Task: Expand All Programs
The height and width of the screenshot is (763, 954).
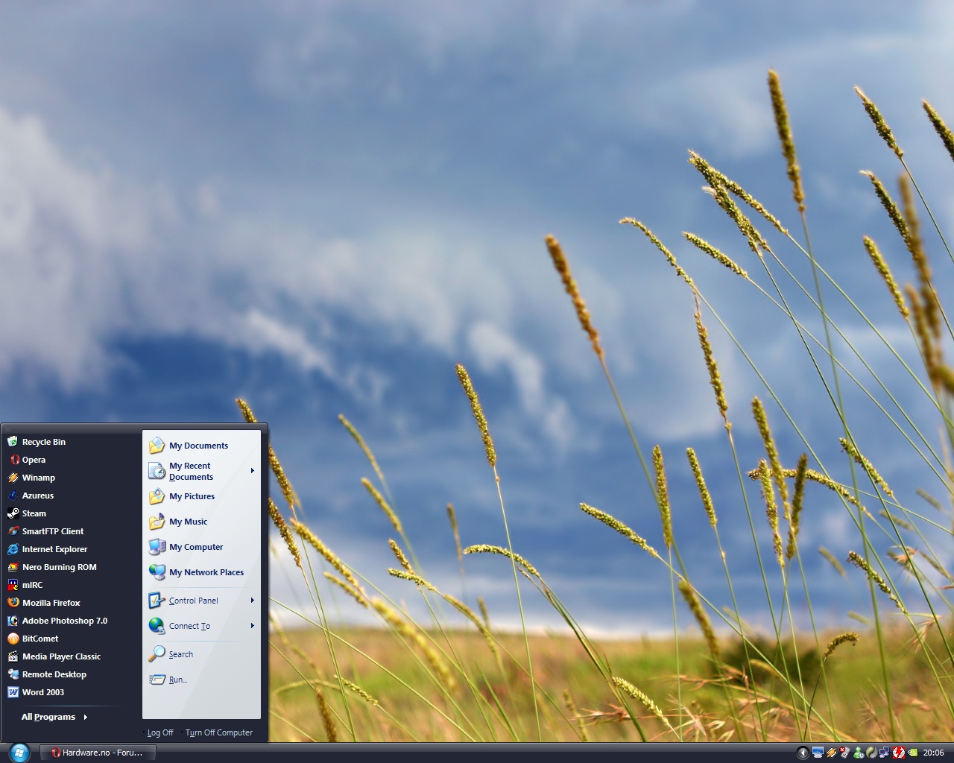Action: point(54,717)
